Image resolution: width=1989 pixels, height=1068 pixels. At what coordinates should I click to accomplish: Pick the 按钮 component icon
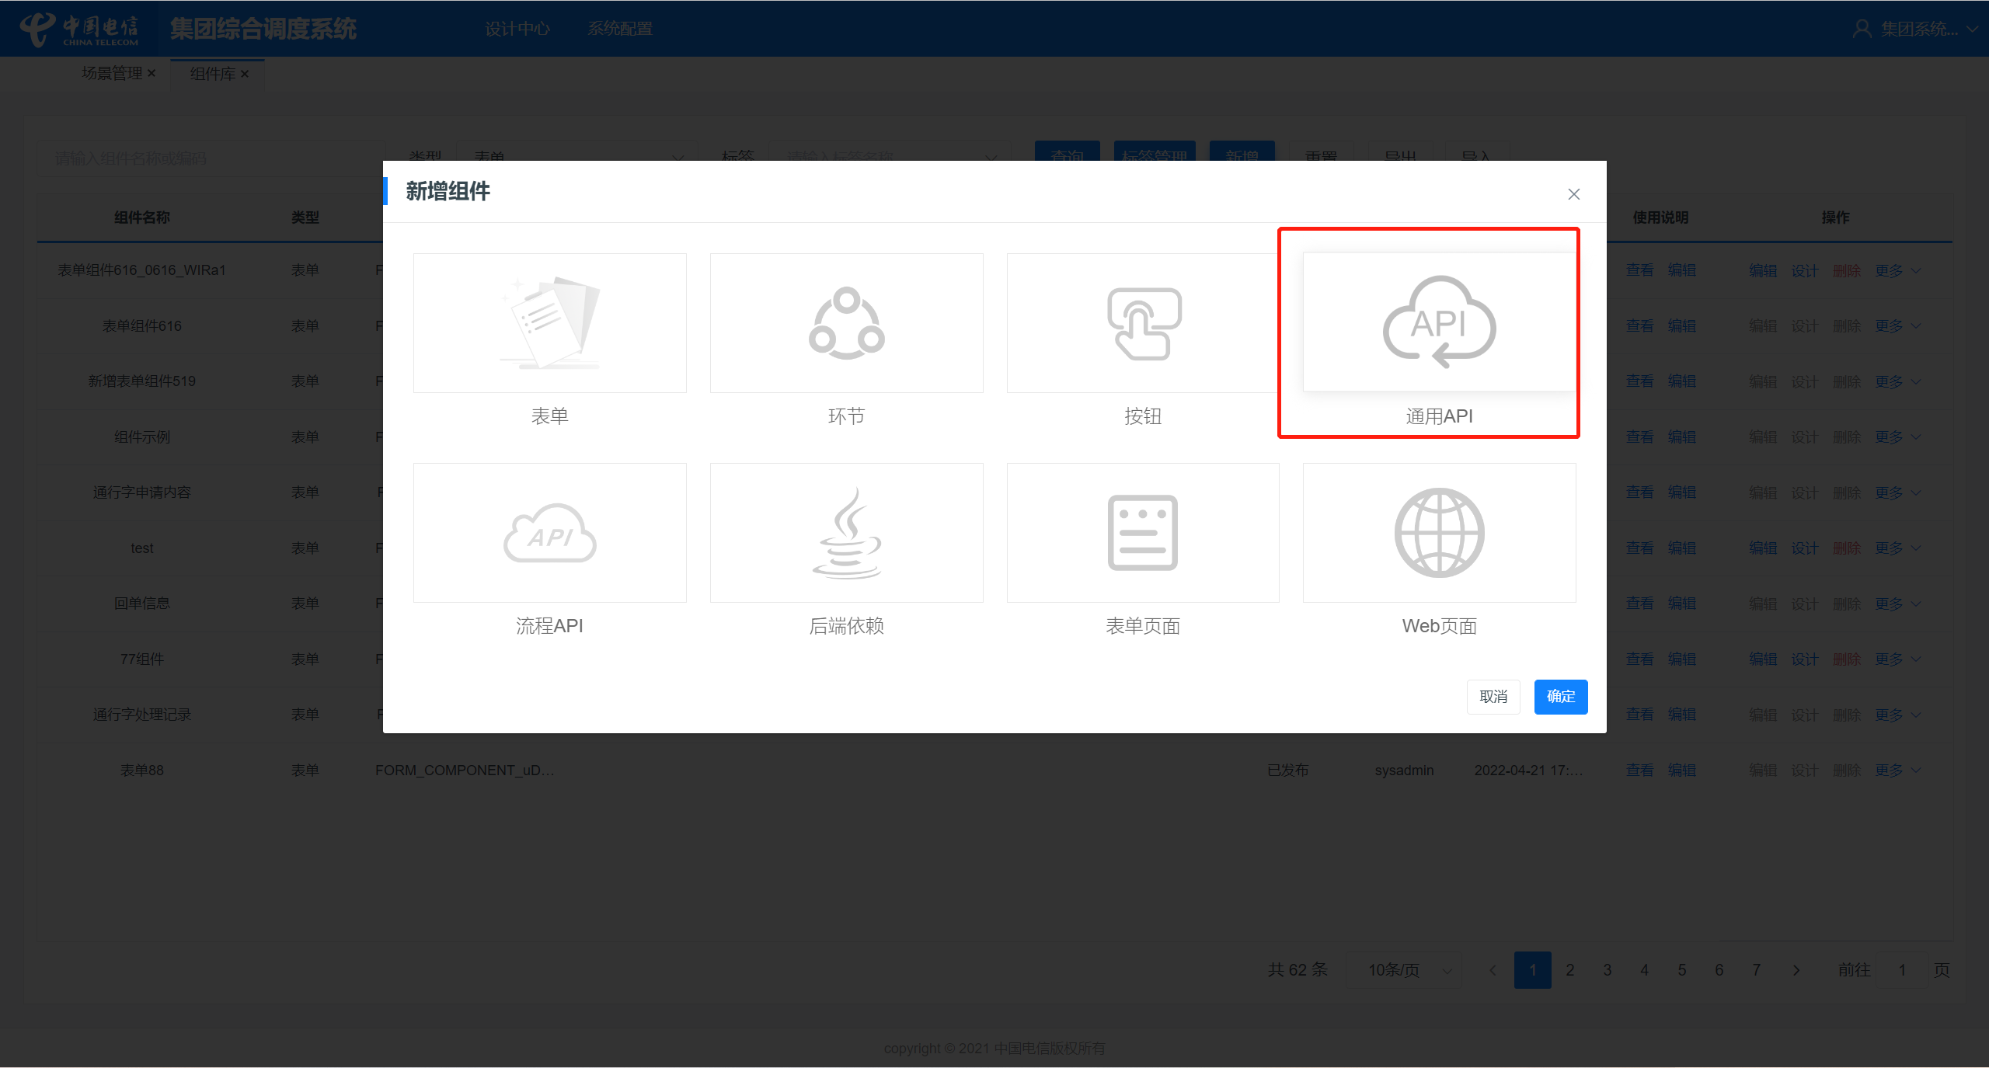coord(1143,322)
